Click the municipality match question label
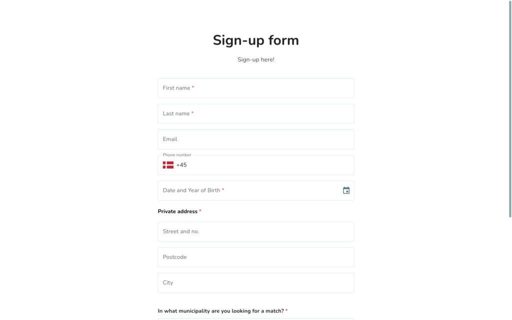The image size is (512, 320). [x=220, y=311]
